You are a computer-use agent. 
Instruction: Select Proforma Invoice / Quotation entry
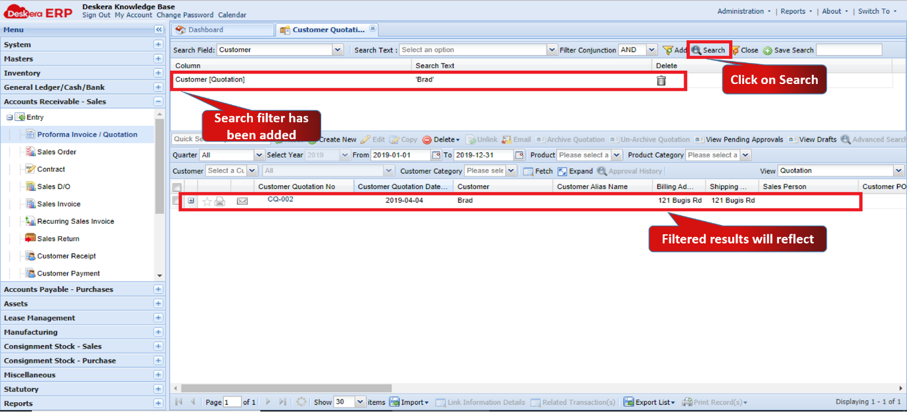[x=87, y=135]
